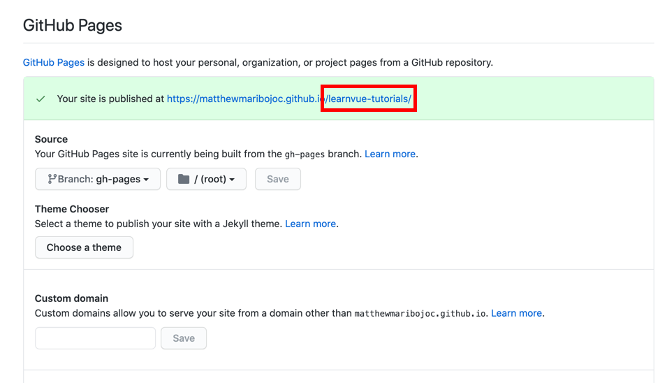Click the GitHub Pages section heading
Viewport: 667px width, 383px height.
[x=73, y=26]
